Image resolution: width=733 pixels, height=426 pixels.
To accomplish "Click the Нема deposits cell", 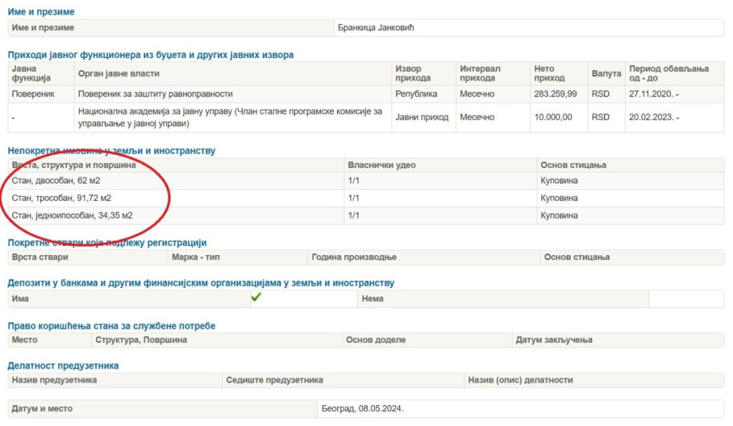I will [373, 299].
